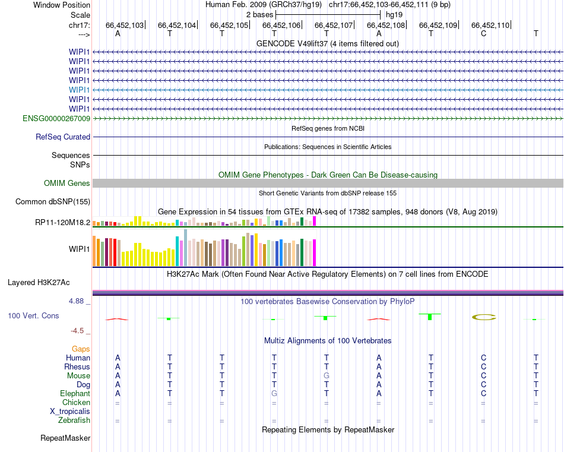Click the -4.5 lower axis value
Screen dimensions: 564x452
[x=77, y=331]
